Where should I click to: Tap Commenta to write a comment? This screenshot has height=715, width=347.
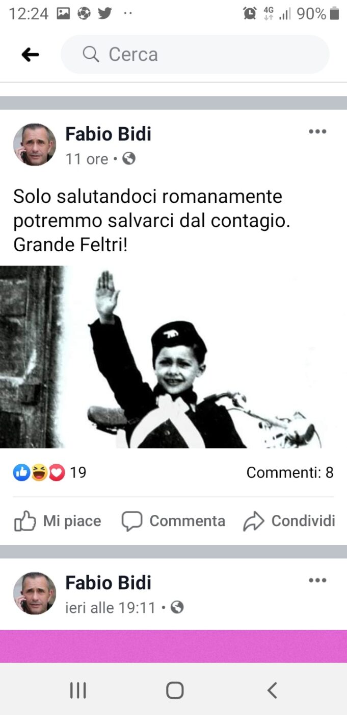[x=173, y=521]
